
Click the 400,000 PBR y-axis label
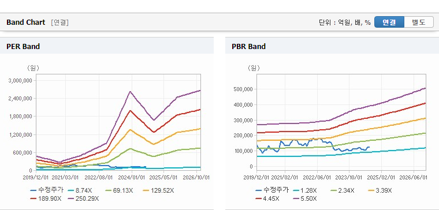click(x=243, y=104)
